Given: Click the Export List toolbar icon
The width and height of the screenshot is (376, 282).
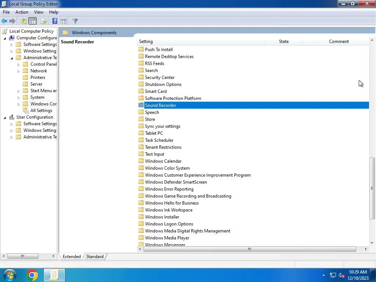Looking at the screenshot, I should tap(44, 21).
